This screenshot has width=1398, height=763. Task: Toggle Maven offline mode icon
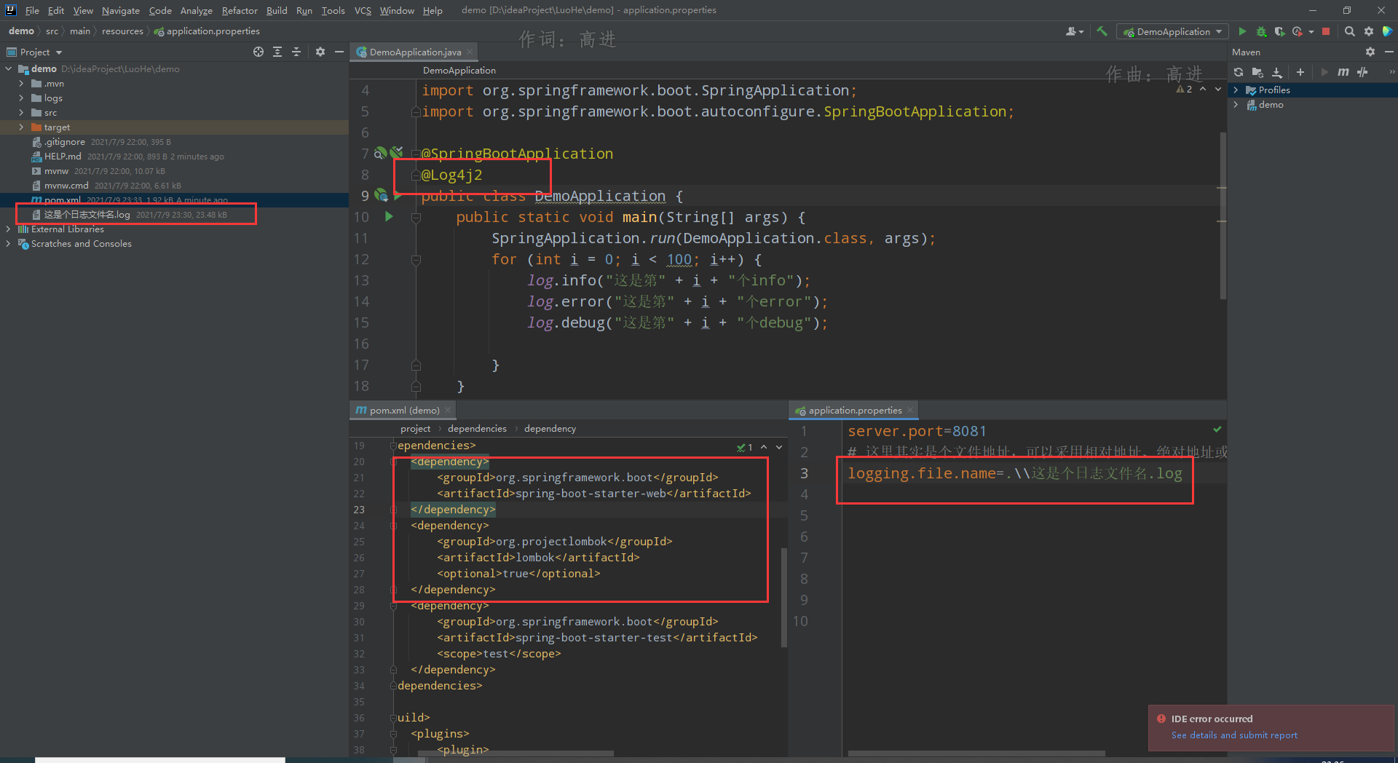click(1362, 72)
